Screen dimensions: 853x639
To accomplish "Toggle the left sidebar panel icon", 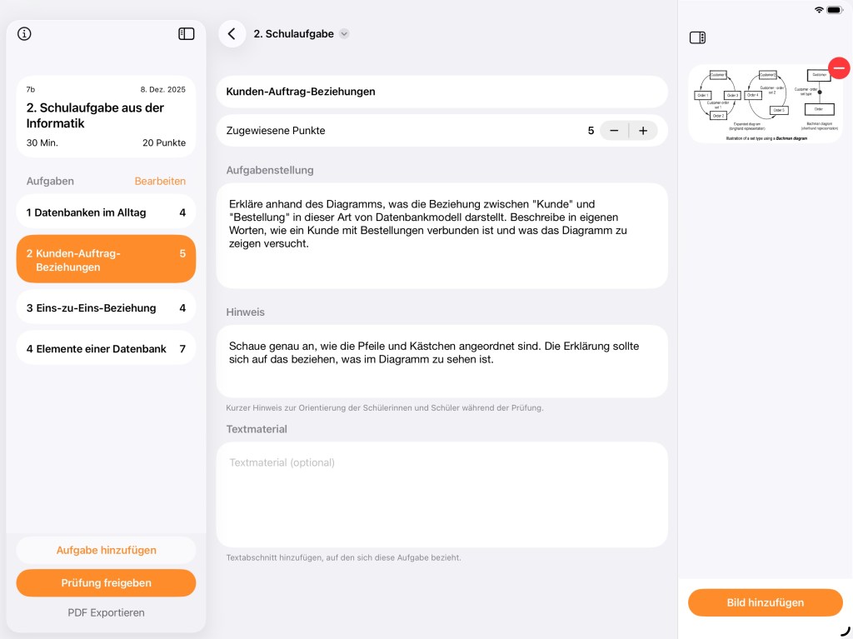I will click(187, 34).
